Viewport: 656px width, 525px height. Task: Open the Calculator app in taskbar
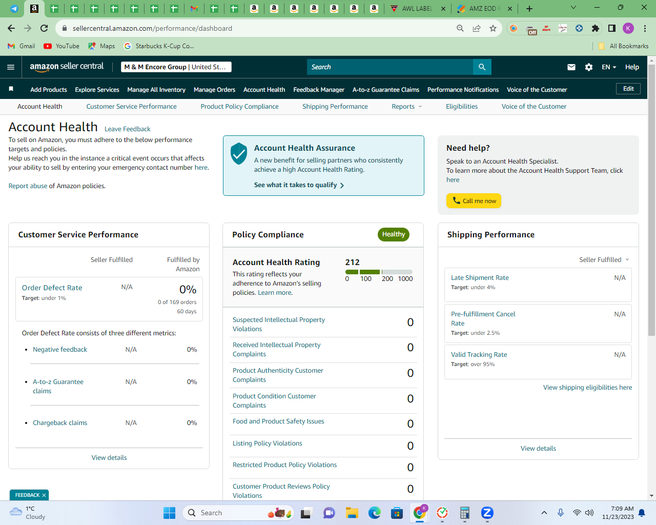click(x=465, y=513)
